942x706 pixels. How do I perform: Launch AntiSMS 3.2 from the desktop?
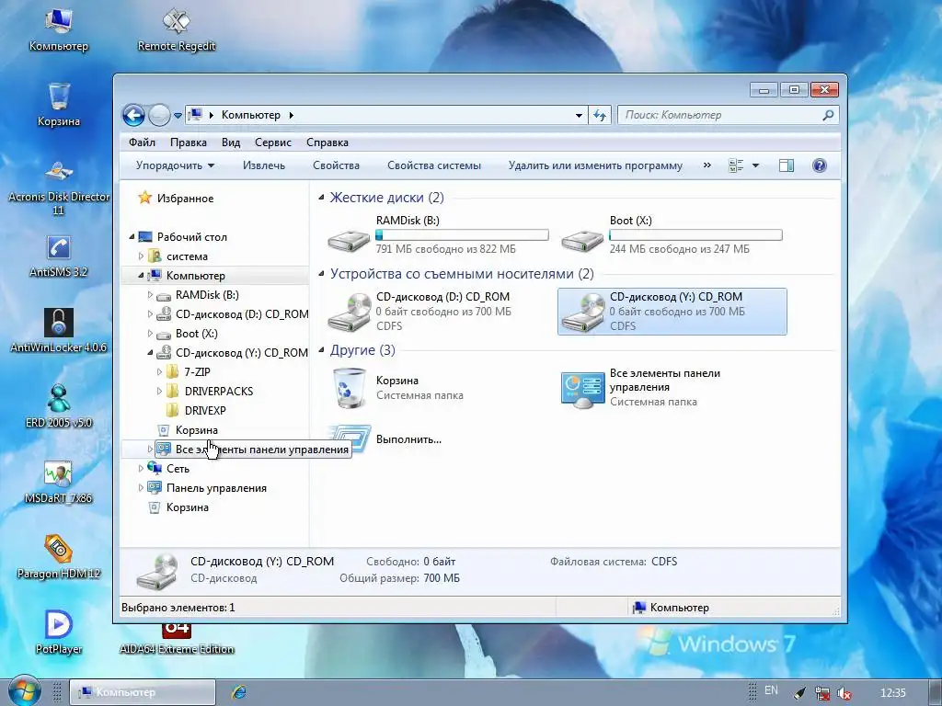pos(58,256)
